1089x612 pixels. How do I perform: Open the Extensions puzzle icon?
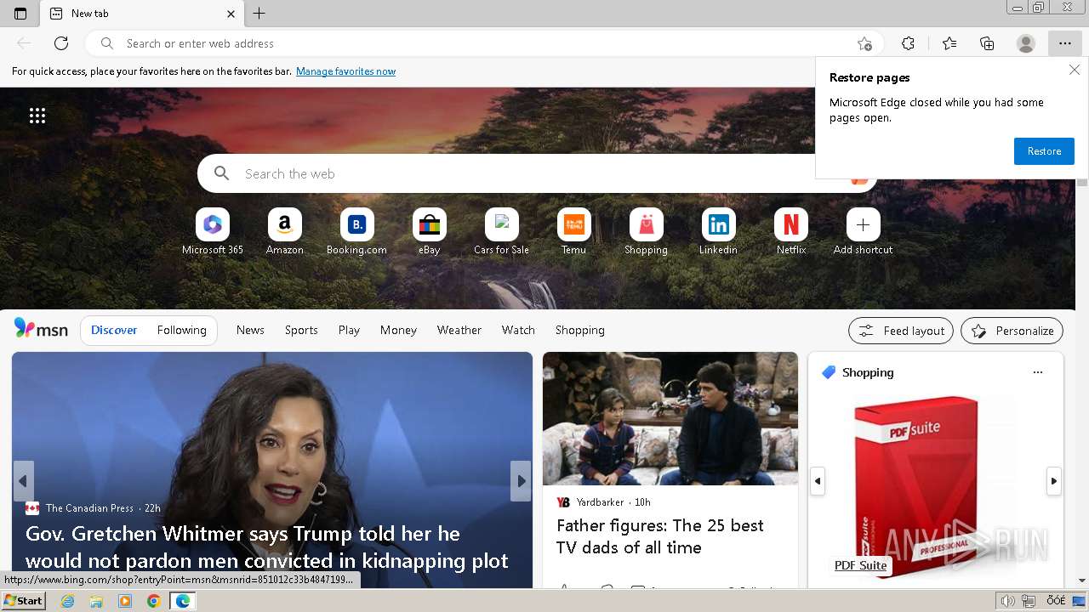click(908, 43)
